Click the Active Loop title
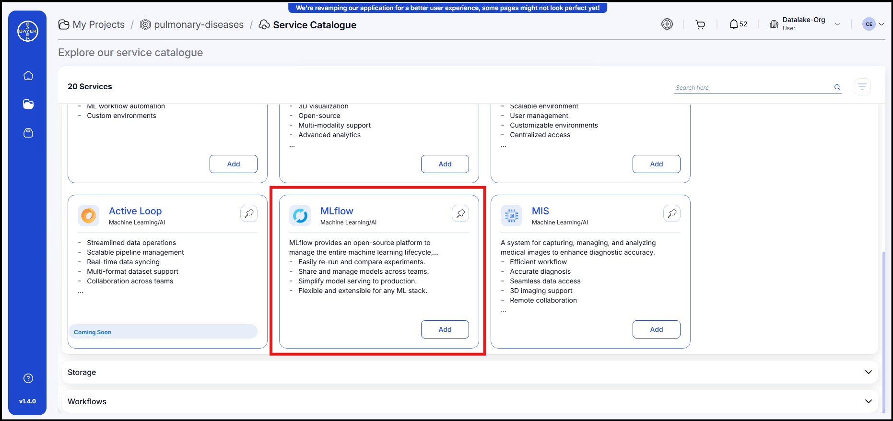The image size is (893, 421). (x=135, y=211)
